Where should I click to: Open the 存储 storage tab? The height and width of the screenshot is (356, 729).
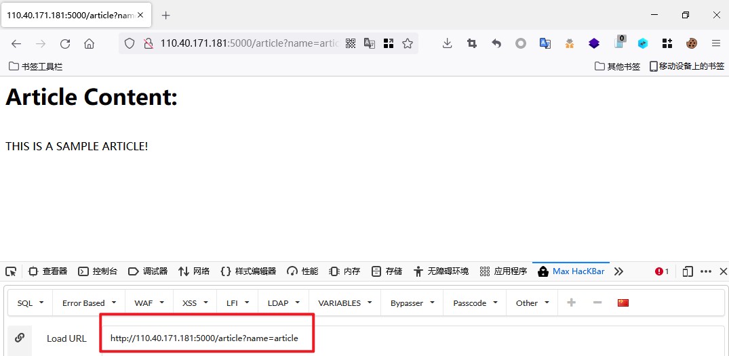[x=387, y=271]
